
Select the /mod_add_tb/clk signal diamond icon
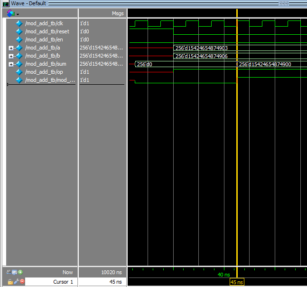click(x=19, y=23)
